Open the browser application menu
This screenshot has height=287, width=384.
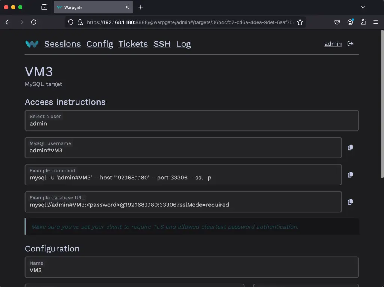(375, 22)
